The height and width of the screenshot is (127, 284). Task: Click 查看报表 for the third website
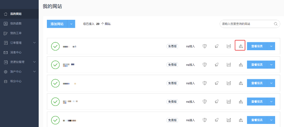click(x=257, y=83)
